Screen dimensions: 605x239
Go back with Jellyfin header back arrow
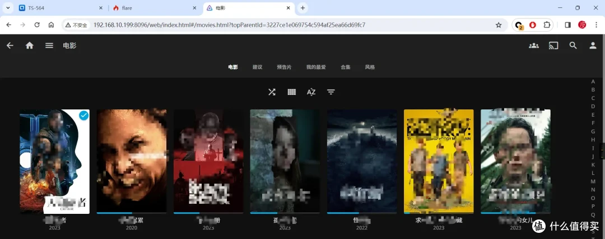tap(10, 45)
